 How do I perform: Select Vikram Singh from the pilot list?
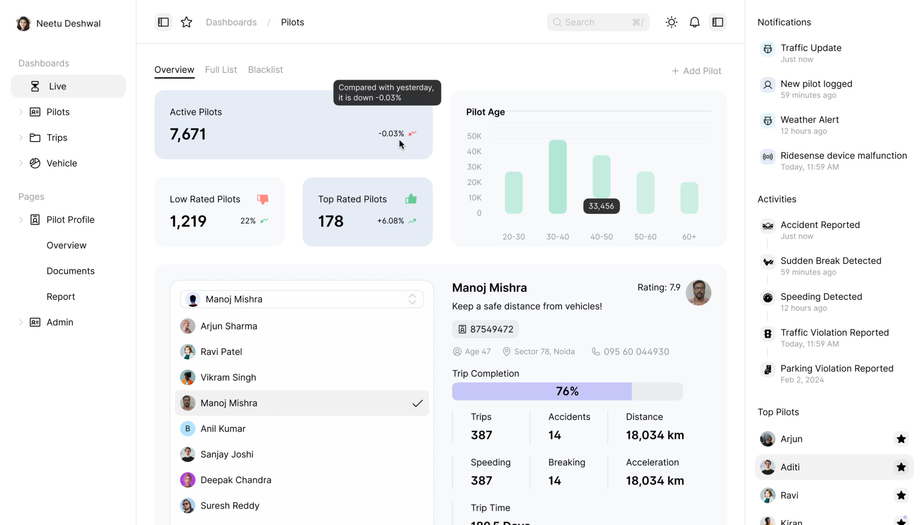(x=302, y=377)
